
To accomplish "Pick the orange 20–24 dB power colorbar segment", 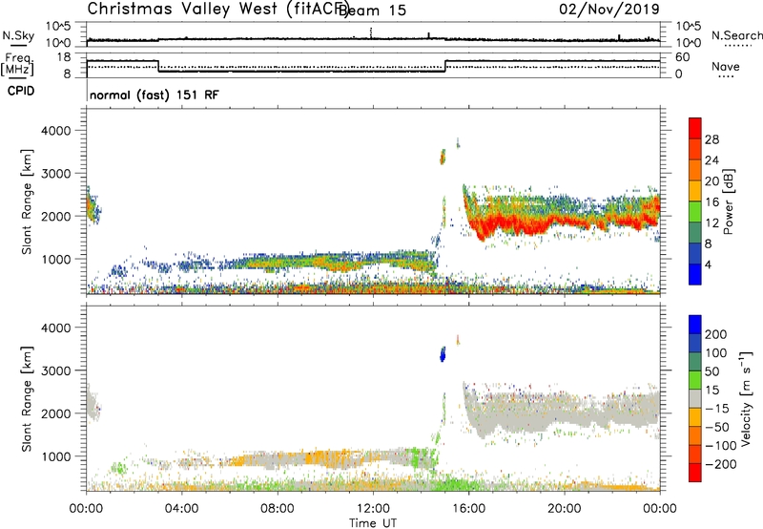I will click(695, 170).
